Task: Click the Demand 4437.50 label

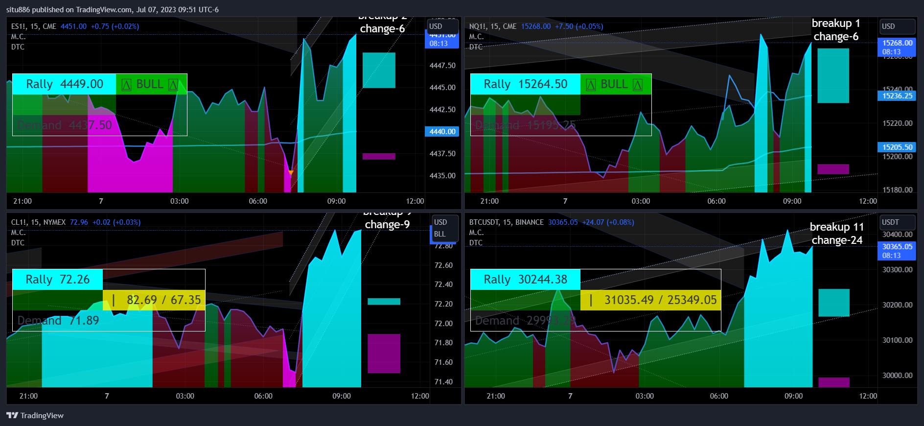Action: 65,125
